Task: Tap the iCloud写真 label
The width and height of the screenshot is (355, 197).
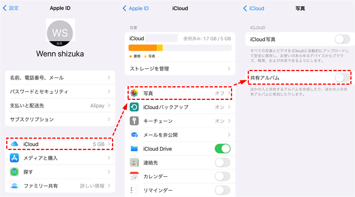Action: tap(262, 39)
